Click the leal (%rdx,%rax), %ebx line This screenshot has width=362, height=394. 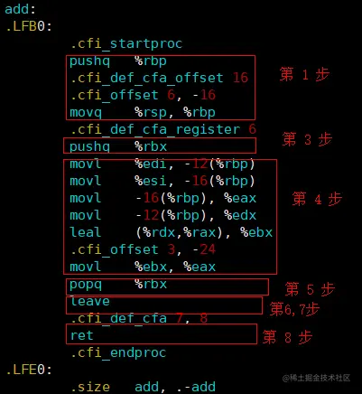click(x=171, y=232)
